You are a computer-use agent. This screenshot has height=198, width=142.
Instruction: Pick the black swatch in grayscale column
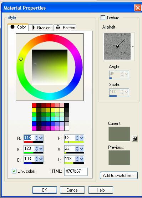click(x=67, y=105)
